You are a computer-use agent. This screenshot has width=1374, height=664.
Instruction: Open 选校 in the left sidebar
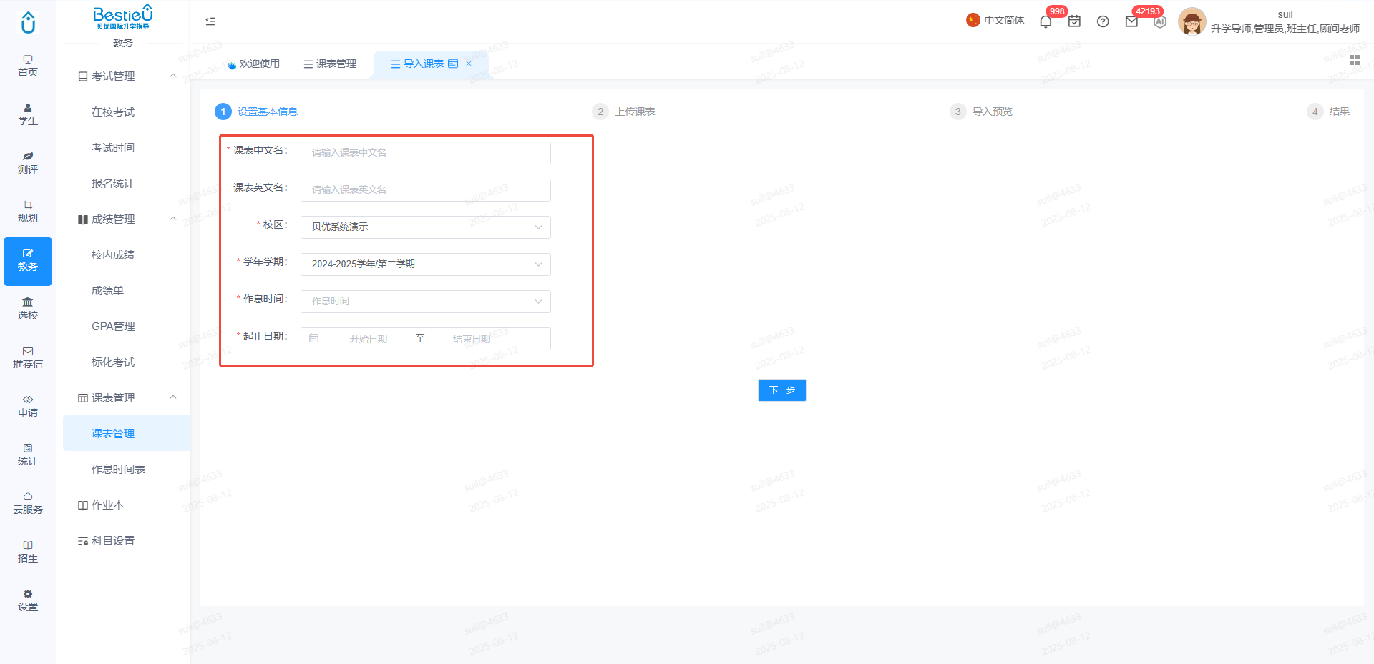pos(28,309)
